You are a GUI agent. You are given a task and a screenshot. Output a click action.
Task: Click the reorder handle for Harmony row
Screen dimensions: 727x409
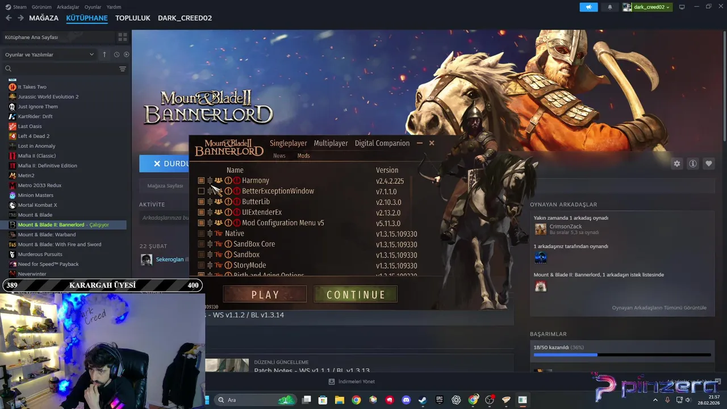click(x=210, y=181)
